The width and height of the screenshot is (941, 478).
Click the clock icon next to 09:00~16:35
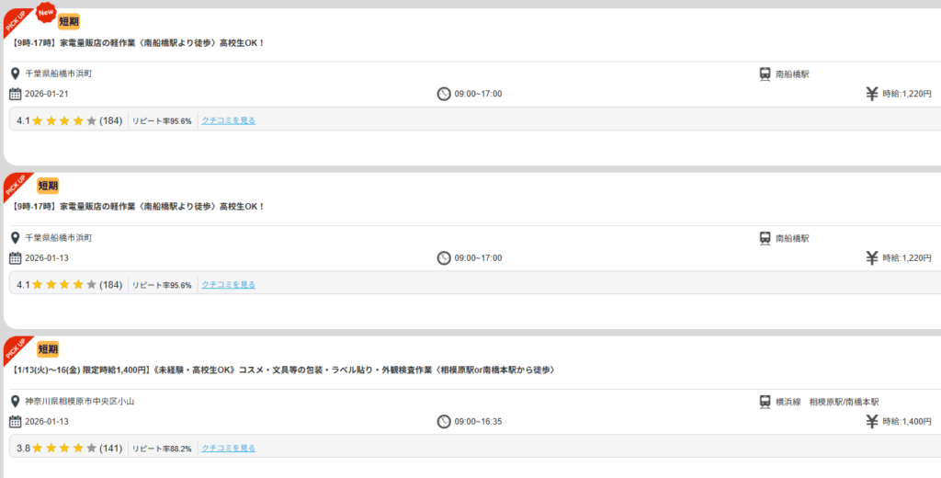pyautogui.click(x=444, y=422)
